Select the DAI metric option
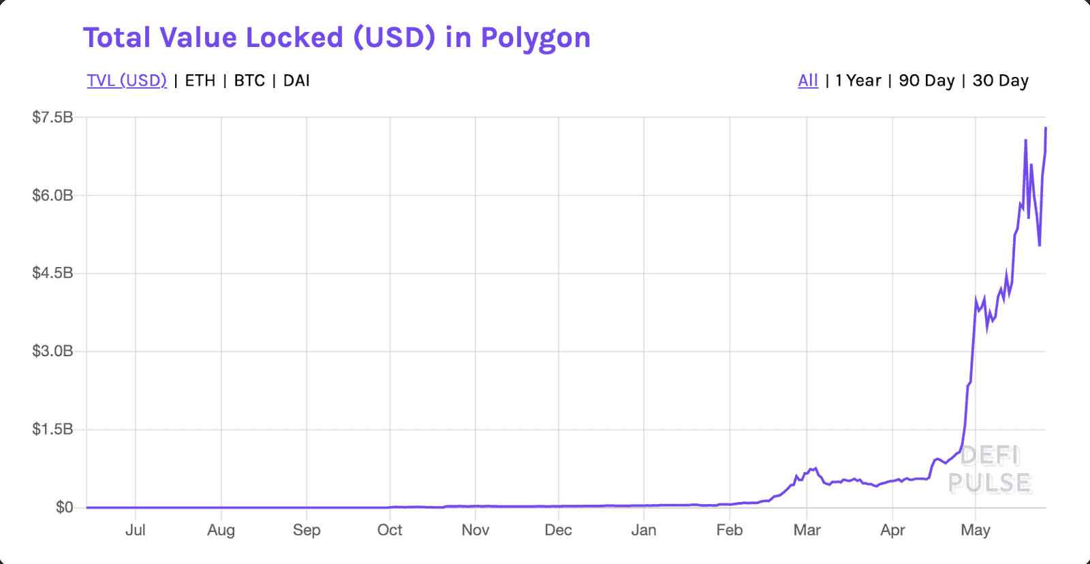This screenshot has height=564, width=1090. pyautogui.click(x=296, y=80)
